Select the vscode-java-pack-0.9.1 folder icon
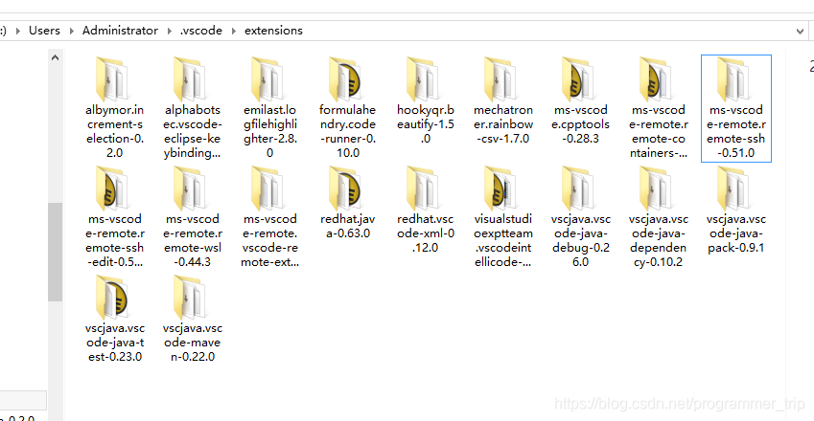 [734, 188]
